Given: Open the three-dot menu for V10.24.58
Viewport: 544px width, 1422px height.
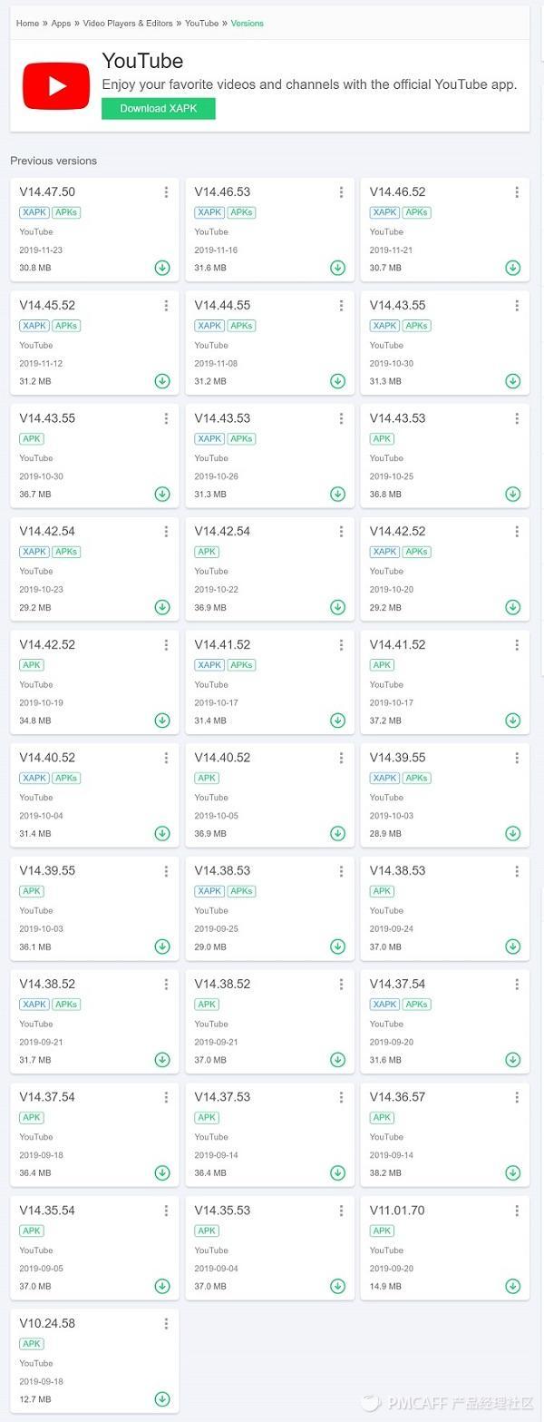Looking at the screenshot, I should (x=166, y=1324).
